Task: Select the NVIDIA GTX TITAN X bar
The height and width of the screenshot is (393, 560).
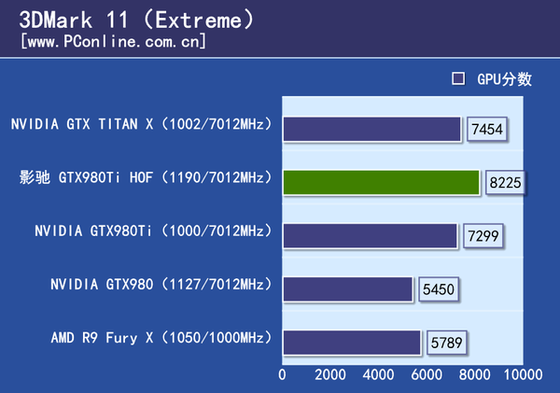Action: 371,129
